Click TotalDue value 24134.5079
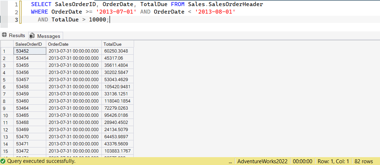The width and height of the screenshot is (380, 165). (118, 130)
